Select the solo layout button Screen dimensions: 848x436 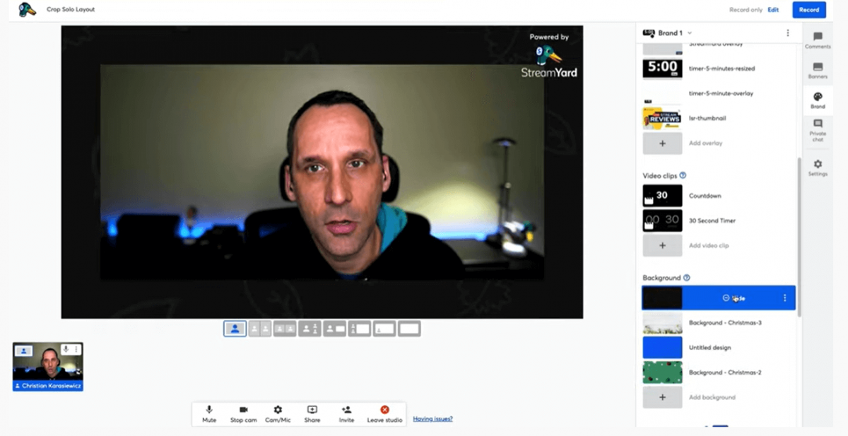point(235,329)
